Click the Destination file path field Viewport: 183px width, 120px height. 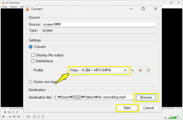click(x=94, y=97)
